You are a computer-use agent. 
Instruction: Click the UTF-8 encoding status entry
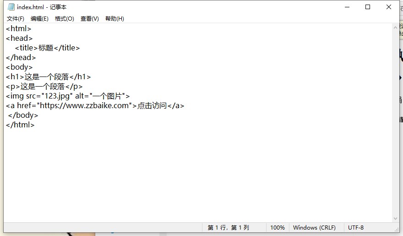point(356,227)
